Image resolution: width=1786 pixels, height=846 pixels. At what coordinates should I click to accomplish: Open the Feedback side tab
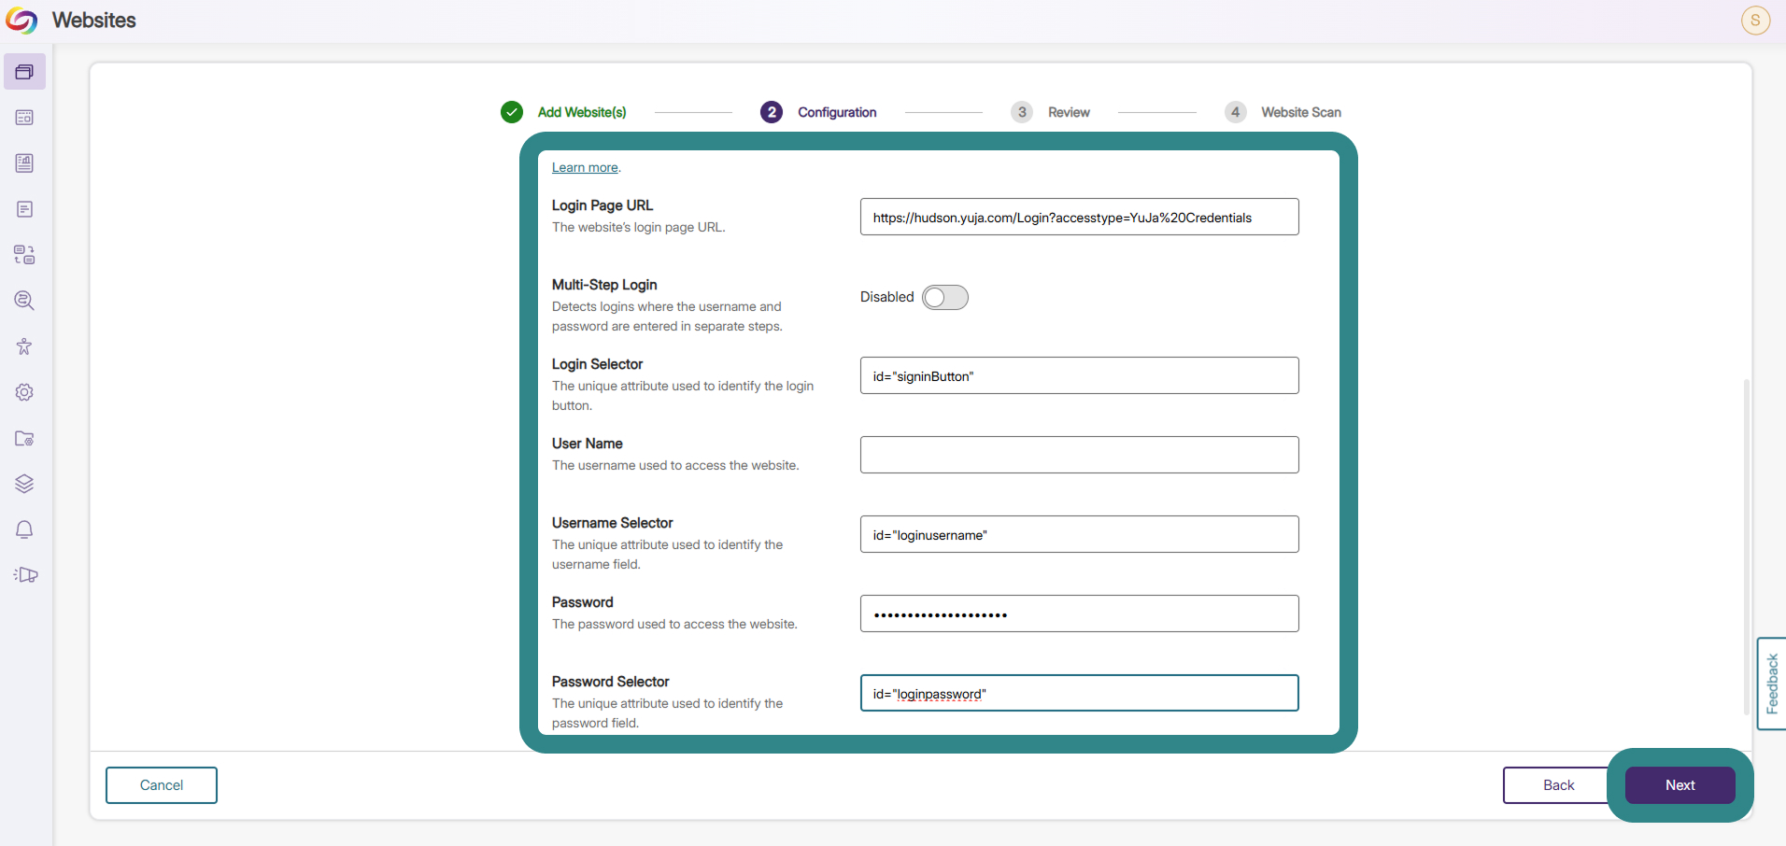[1772, 684]
